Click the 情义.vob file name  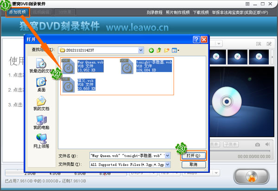[85, 81]
